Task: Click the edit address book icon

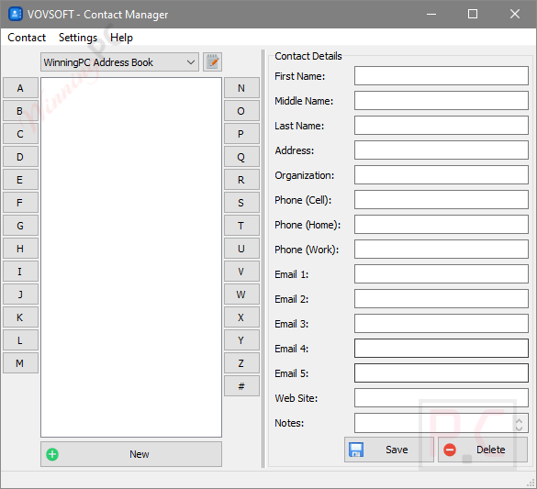Action: pyautogui.click(x=212, y=62)
